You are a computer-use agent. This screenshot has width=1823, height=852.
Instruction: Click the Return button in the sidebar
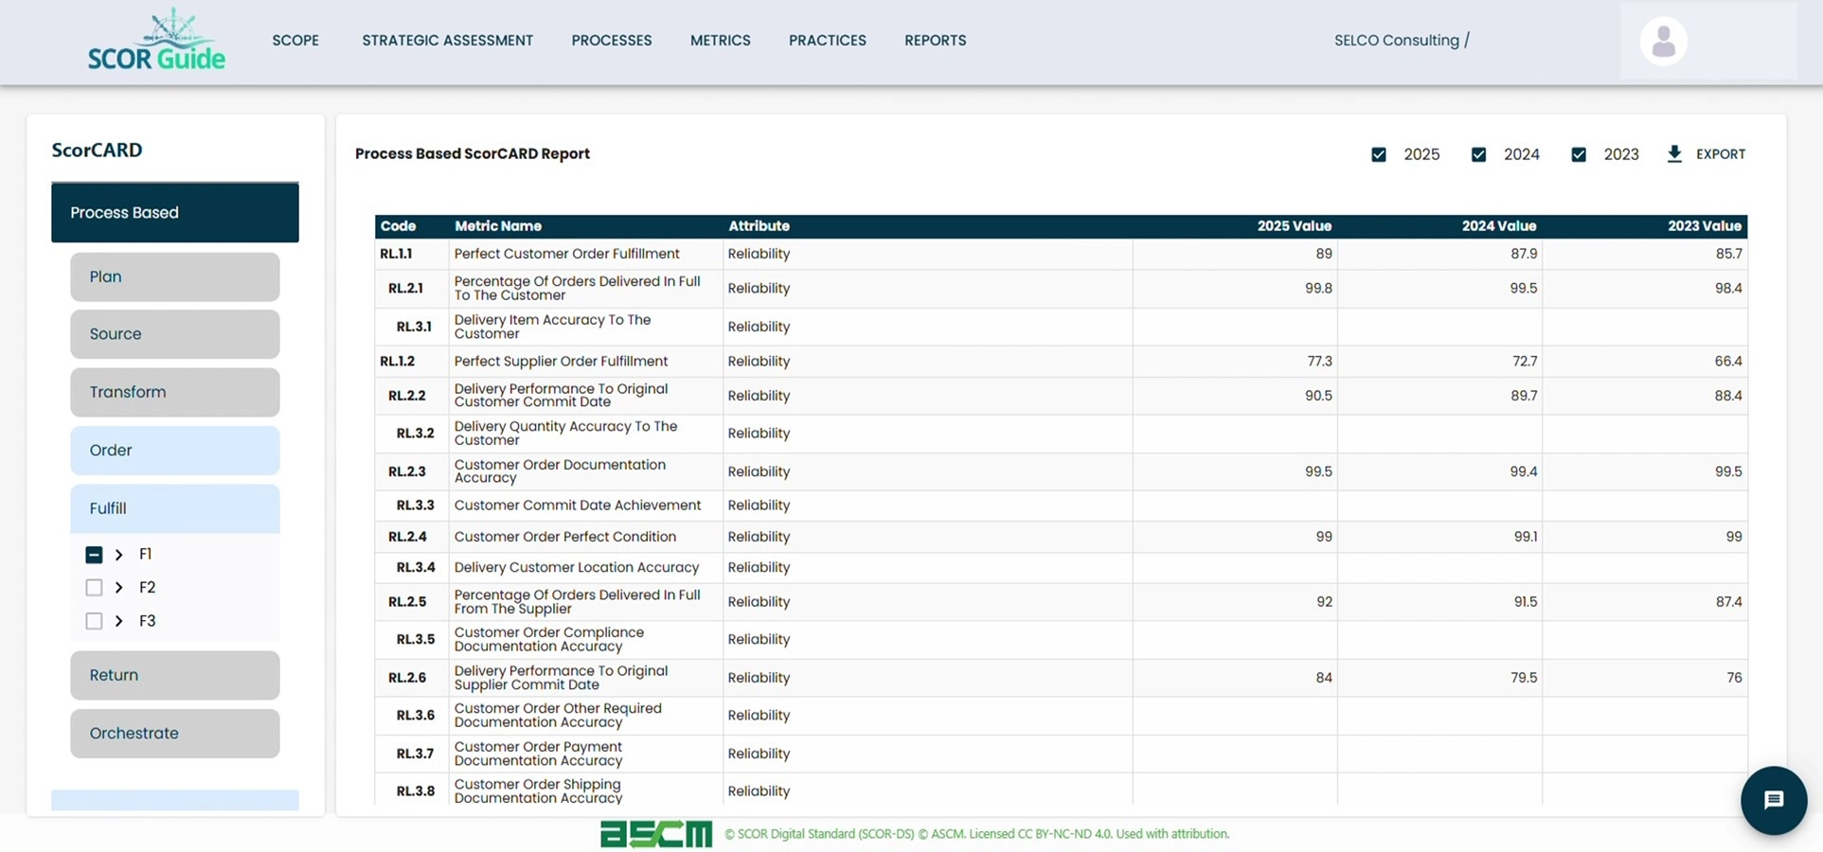point(174,675)
